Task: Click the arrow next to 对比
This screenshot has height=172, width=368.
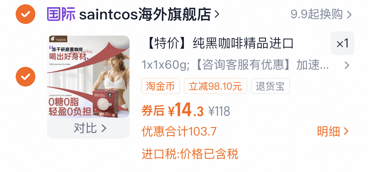Action: (104, 128)
